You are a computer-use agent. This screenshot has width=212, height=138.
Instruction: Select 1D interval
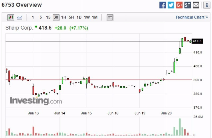click(x=79, y=17)
